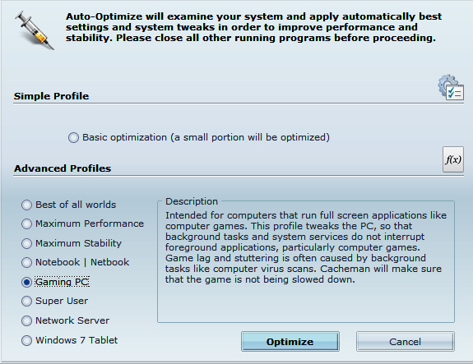Screen dimensions: 473x364
Task: Click the syringe Auto-Optimize icon
Action: (34, 30)
